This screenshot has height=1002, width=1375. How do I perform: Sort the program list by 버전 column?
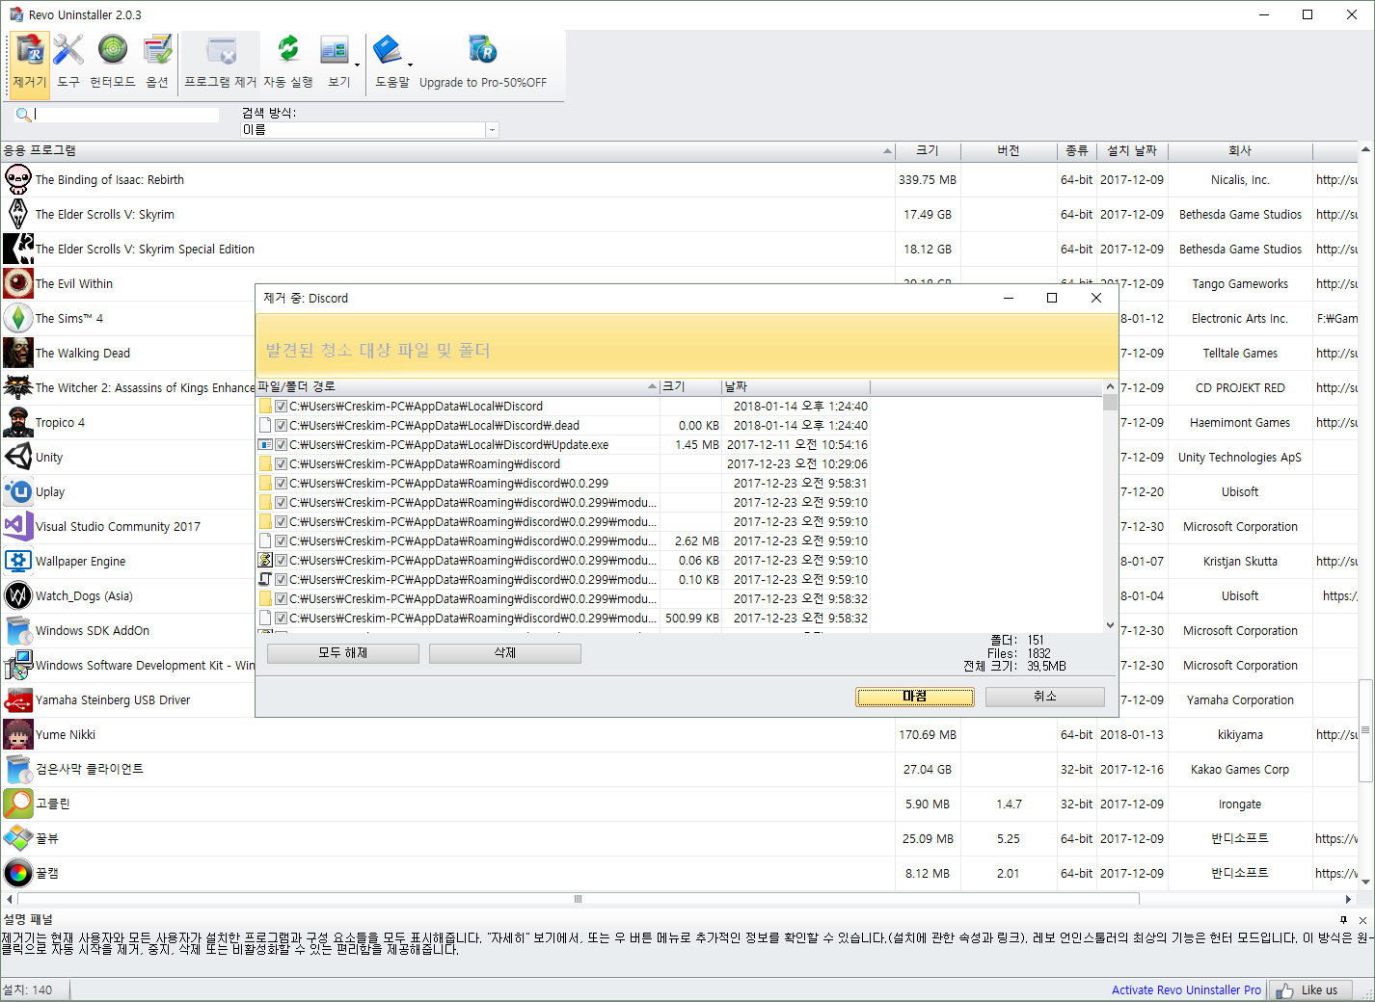[x=1009, y=151]
